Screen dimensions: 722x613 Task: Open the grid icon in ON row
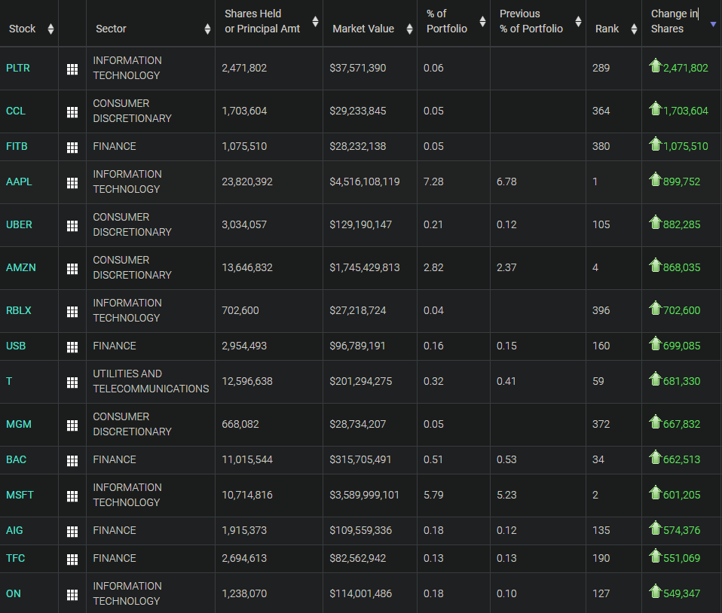(x=72, y=595)
